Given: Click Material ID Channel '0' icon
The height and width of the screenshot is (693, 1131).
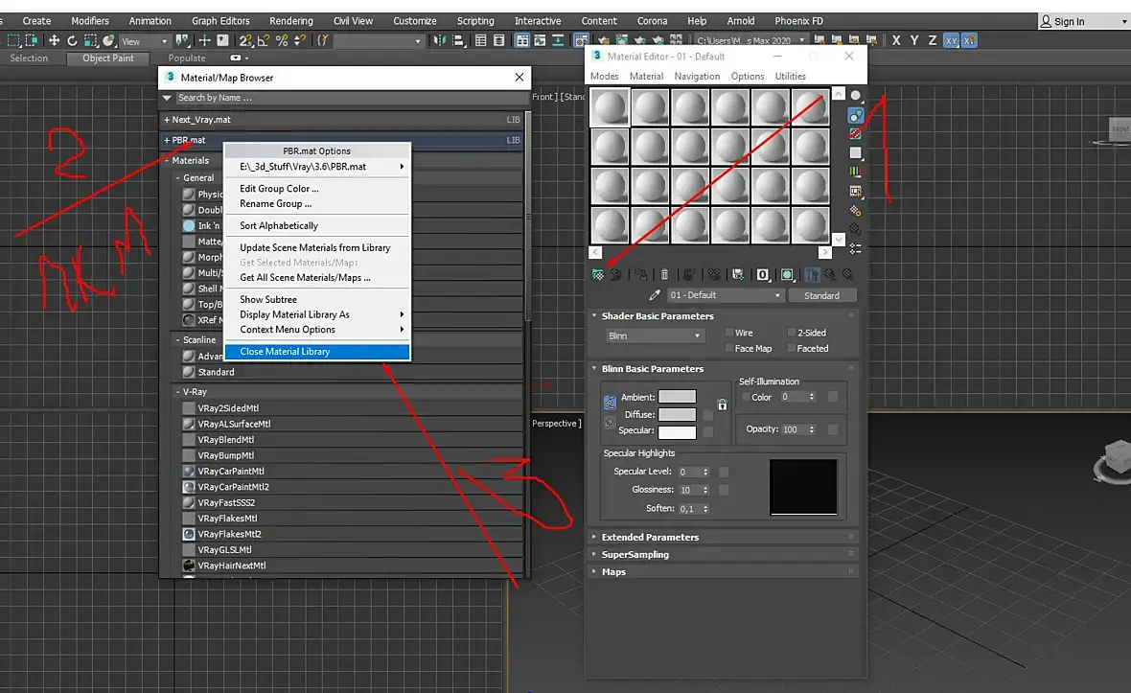Looking at the screenshot, I should 762,275.
